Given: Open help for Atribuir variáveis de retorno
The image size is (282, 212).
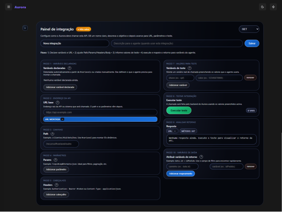Looking at the screenshot, I should [201, 157].
